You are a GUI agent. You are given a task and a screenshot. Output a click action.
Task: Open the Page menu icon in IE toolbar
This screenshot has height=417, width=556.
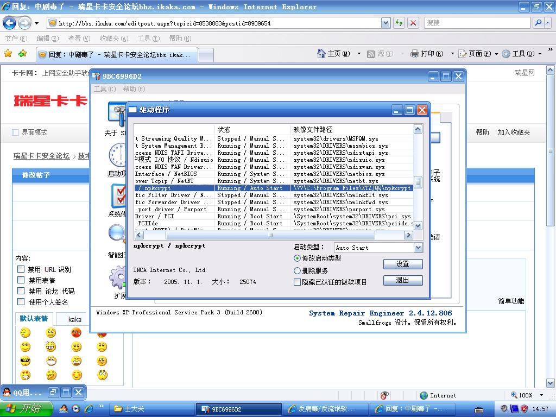click(463, 54)
